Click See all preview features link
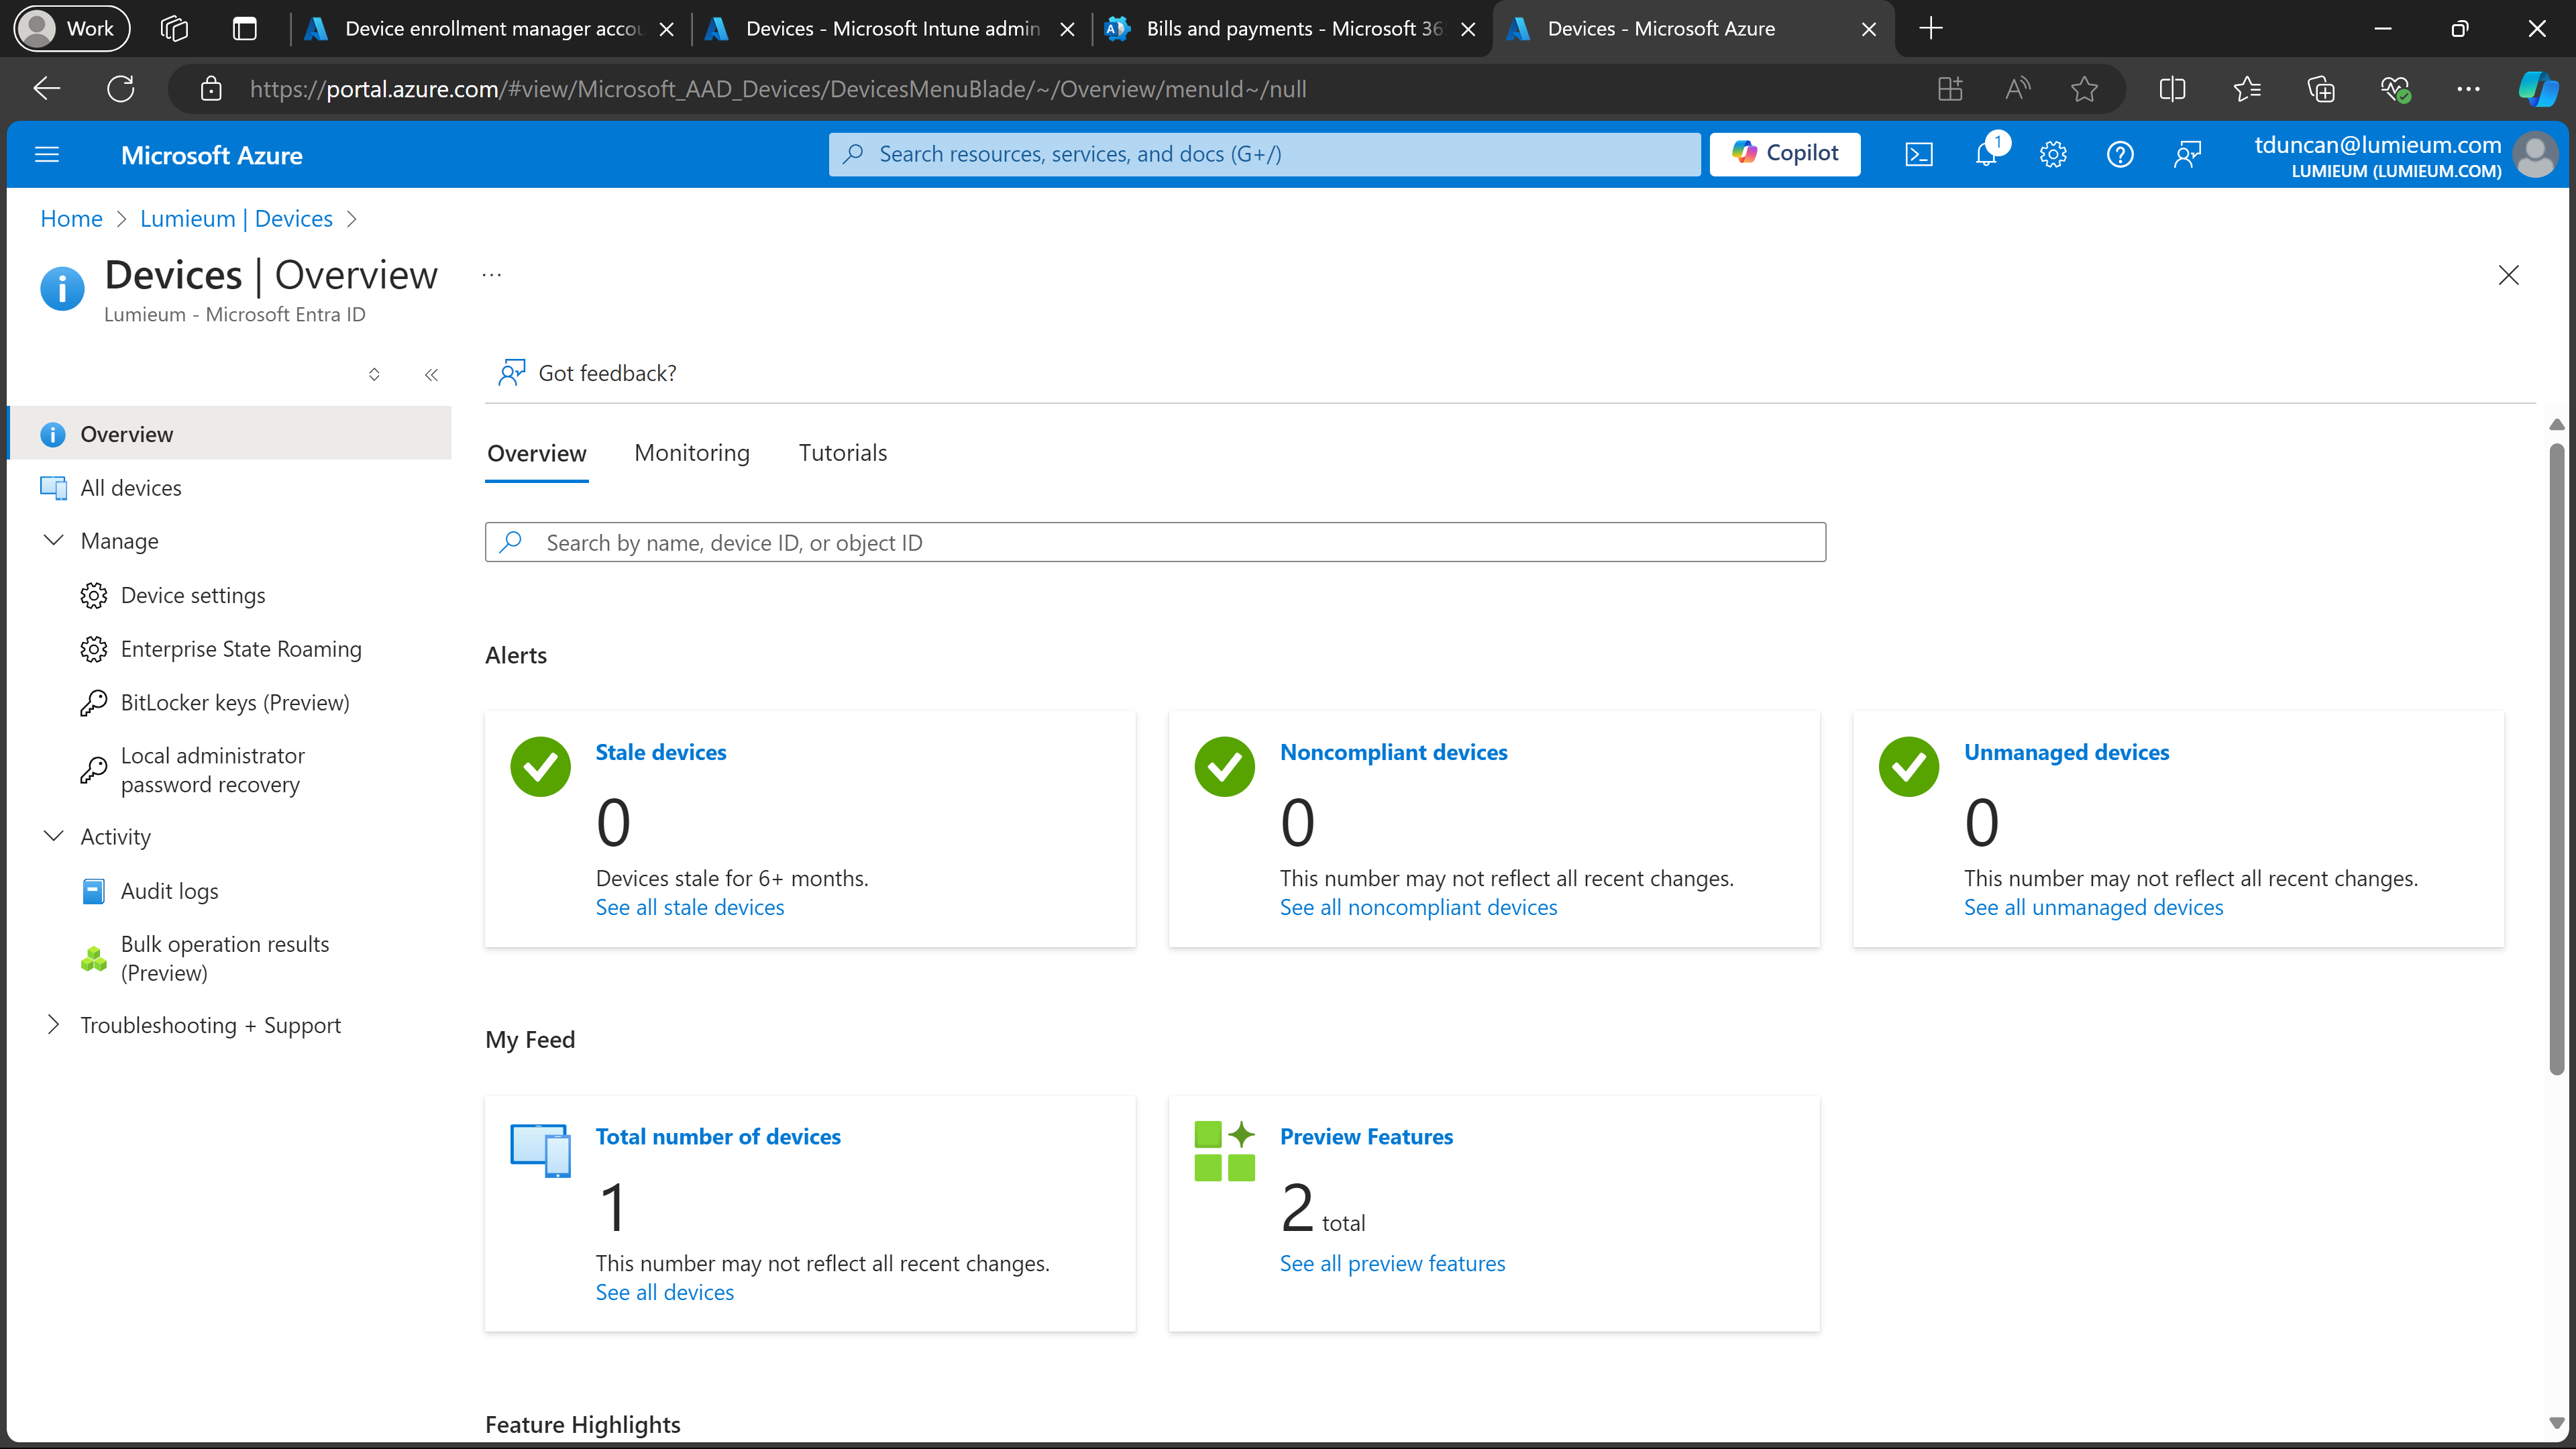Viewport: 2576px width, 1449px height. tap(1391, 1263)
